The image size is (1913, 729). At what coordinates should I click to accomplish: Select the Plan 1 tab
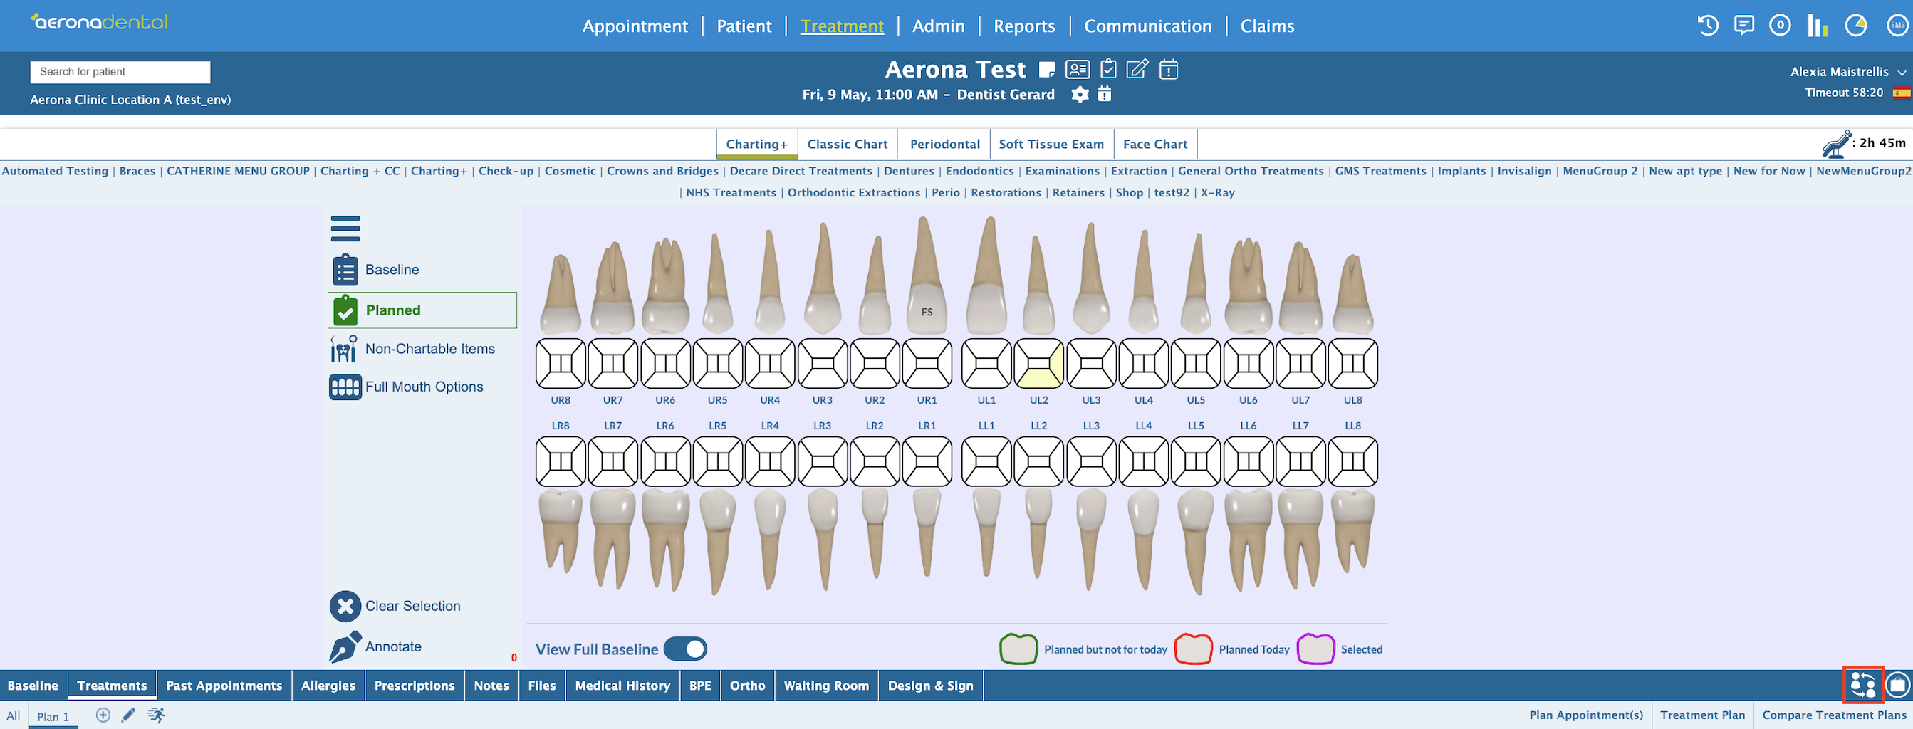point(53,716)
